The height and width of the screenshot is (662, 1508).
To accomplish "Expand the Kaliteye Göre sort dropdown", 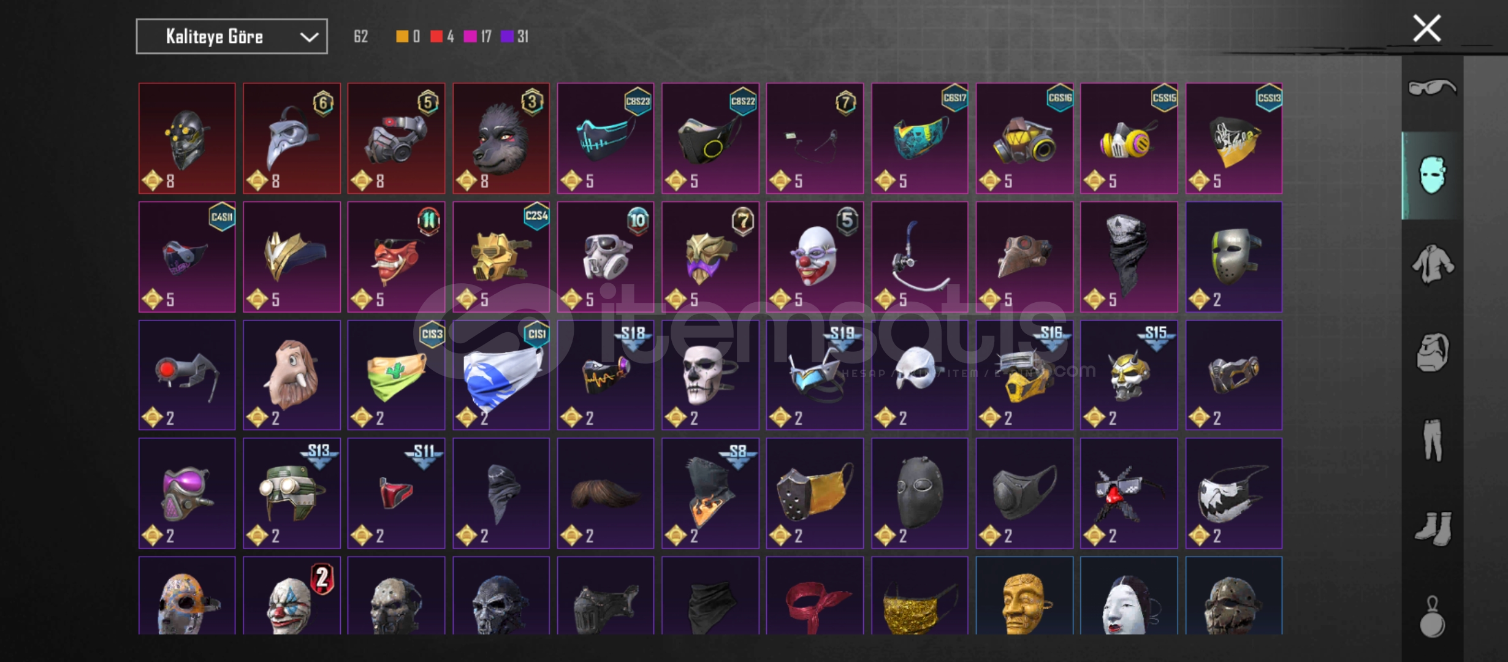I will click(232, 37).
